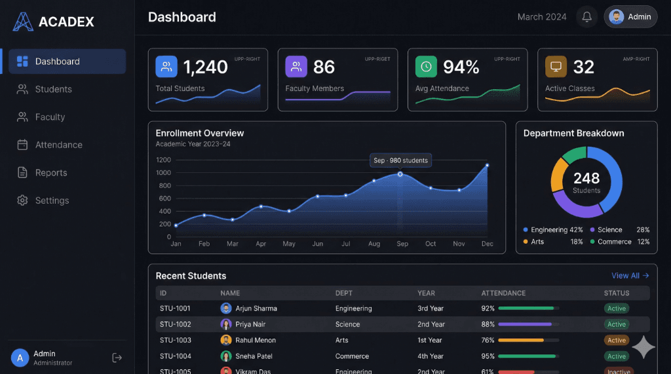Viewport: 671px width, 374px height.
Task: Go to Faculty section in sidebar
Action: point(50,117)
